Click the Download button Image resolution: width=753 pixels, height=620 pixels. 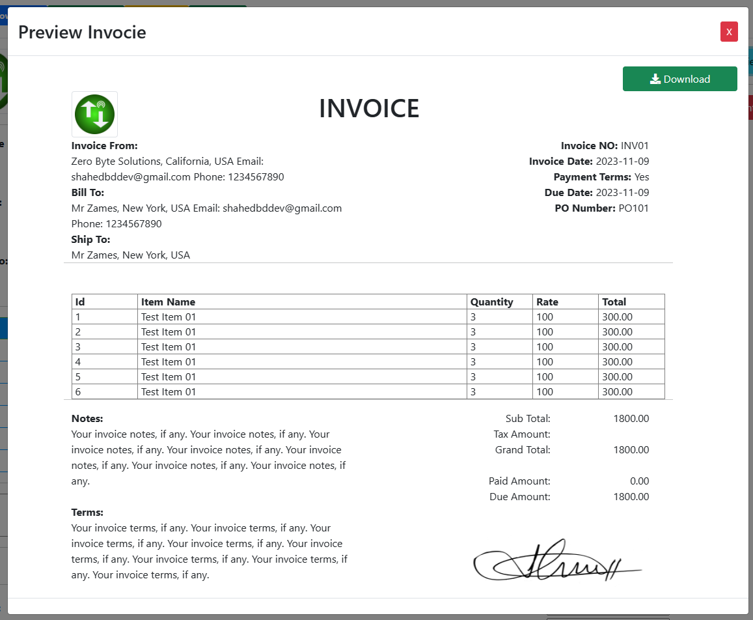[x=680, y=78]
